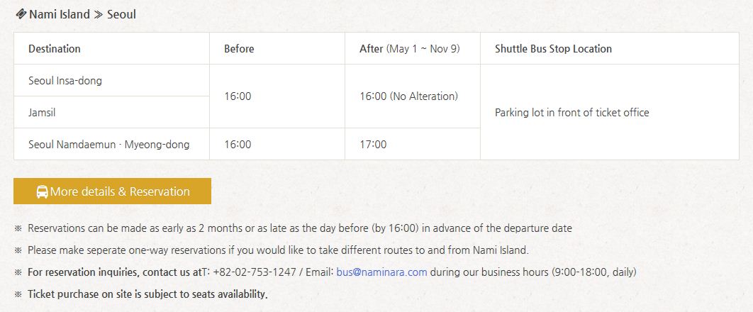Click the note about 2 months reservations
This screenshot has width=753, height=312.
point(299,228)
